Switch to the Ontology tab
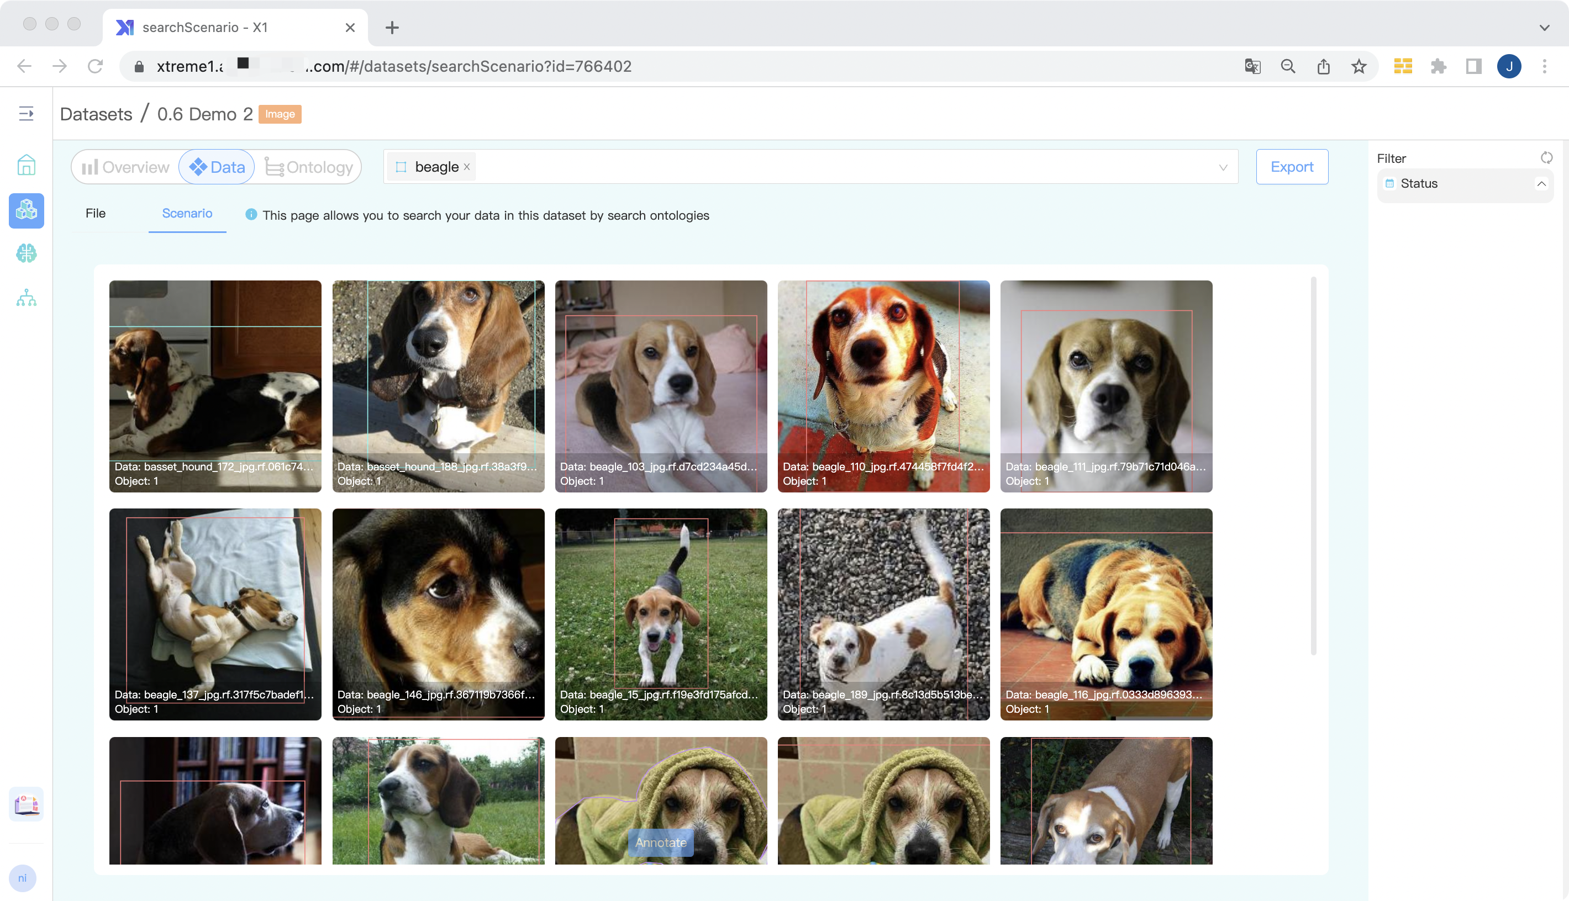This screenshot has height=901, width=1569. click(309, 167)
